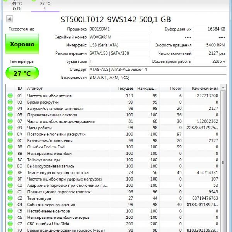Click the 27 °C temperature indicator

(22, 73)
